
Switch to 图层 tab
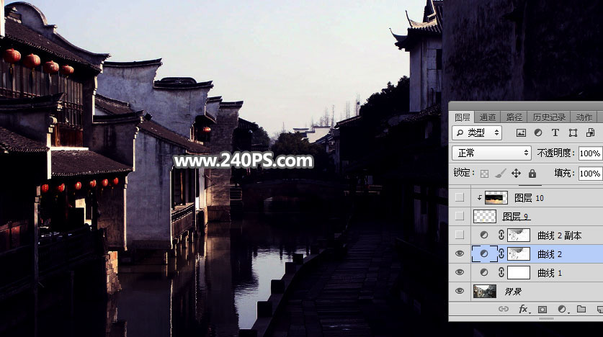tap(463, 117)
